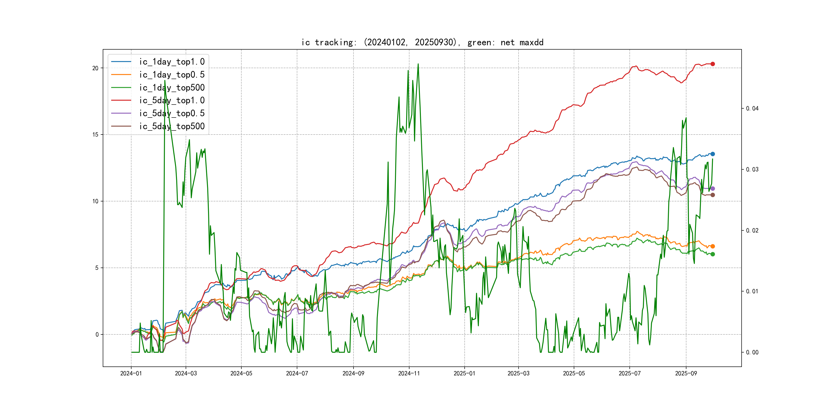Screen dimensions: 824x412
Task: Click the purple endpoint dot marker
Action: tap(712, 189)
